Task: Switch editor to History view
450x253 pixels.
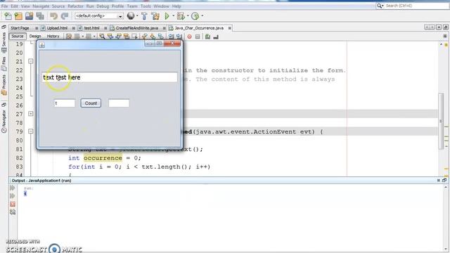Action: coord(53,36)
